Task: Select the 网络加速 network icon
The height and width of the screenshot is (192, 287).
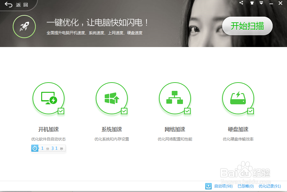Action: tap(175, 98)
